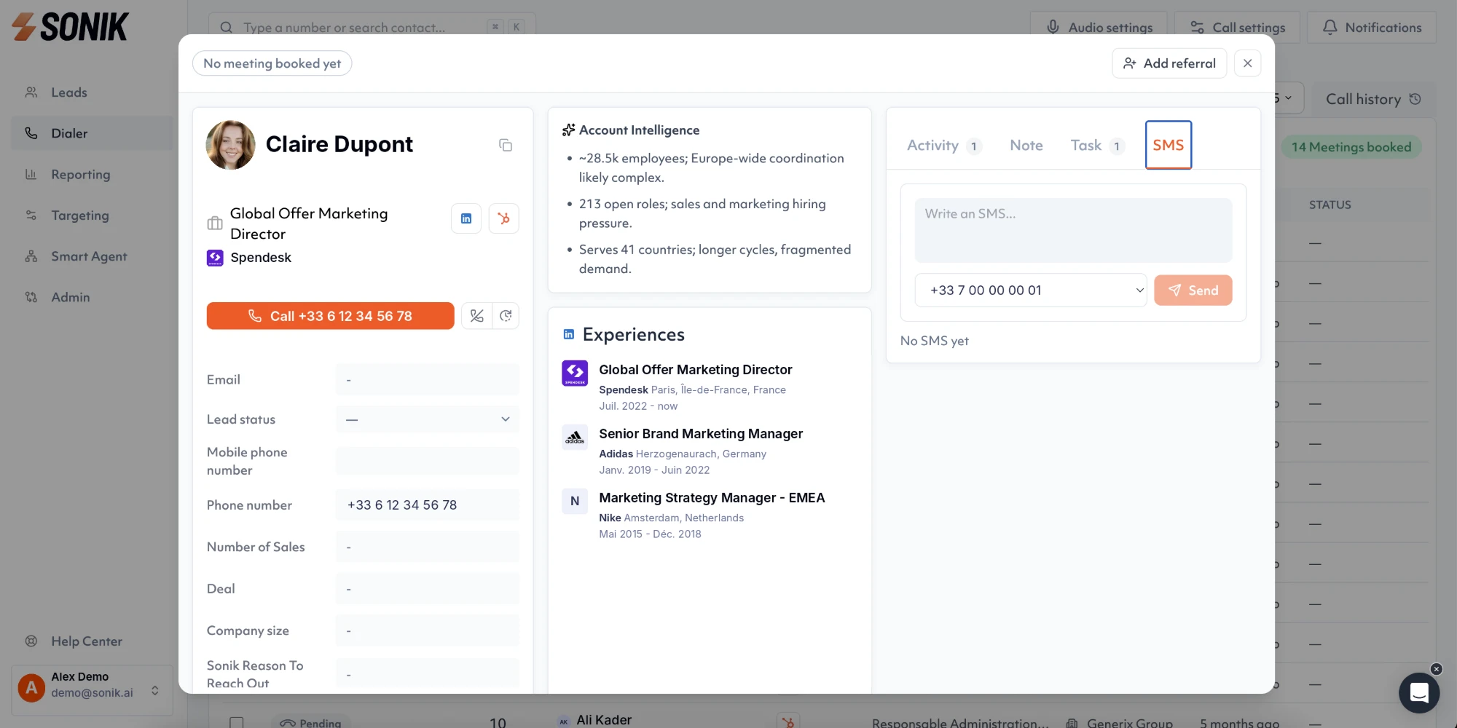
Task: Open Call history behind the modal
Action: tap(1373, 99)
